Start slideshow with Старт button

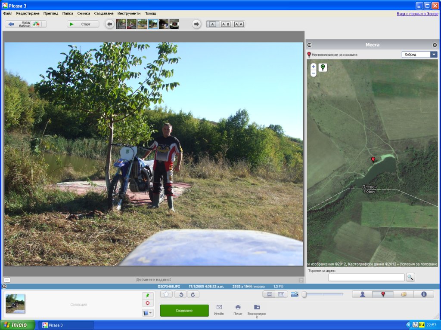coord(83,24)
